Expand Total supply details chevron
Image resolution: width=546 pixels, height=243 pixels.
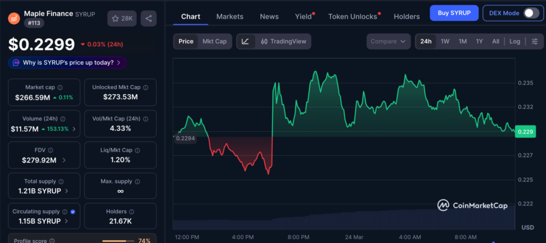click(66, 190)
